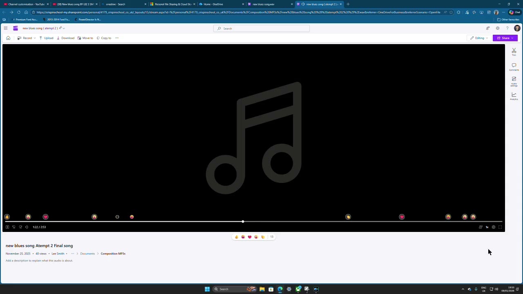The width and height of the screenshot is (523, 294).
Task: Open File Explorer from taskbar
Action: coord(262,289)
